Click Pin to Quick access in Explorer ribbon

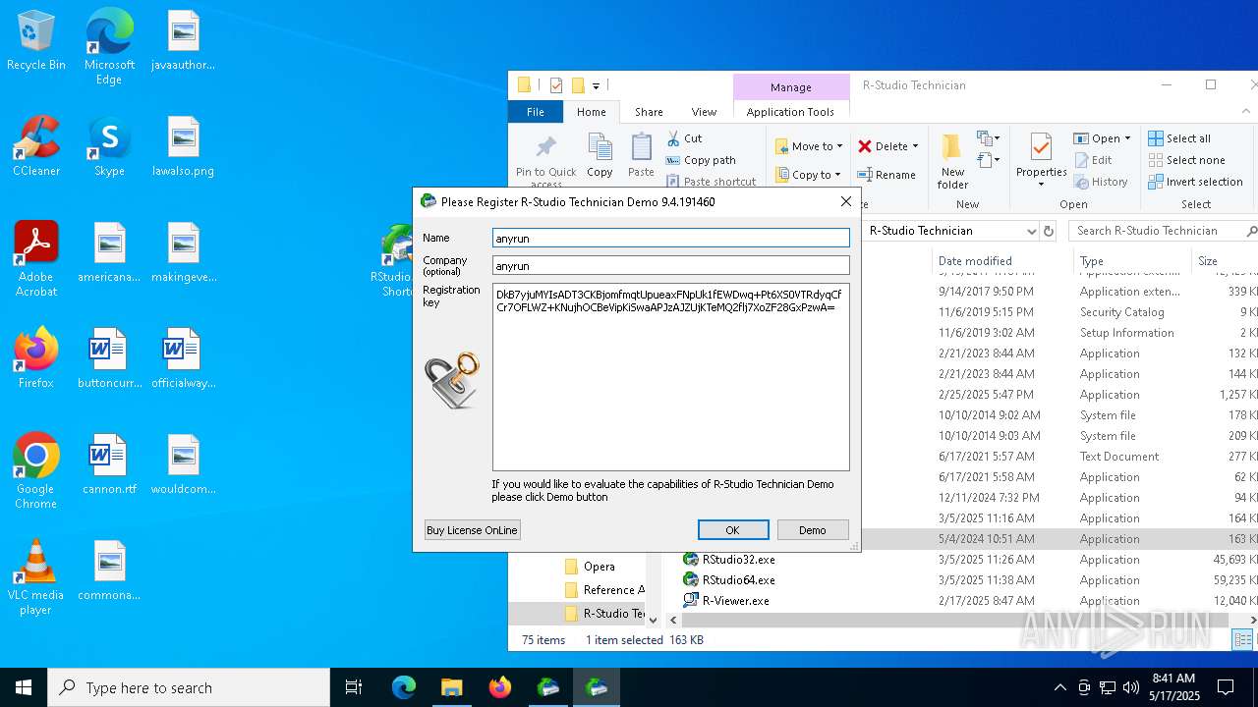coord(546,161)
